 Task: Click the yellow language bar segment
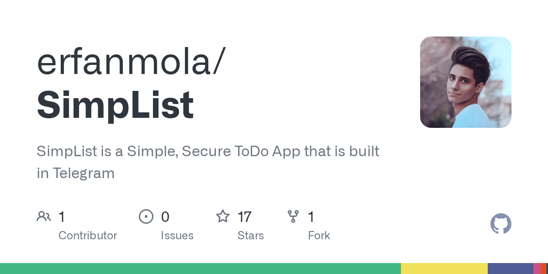tap(444, 269)
